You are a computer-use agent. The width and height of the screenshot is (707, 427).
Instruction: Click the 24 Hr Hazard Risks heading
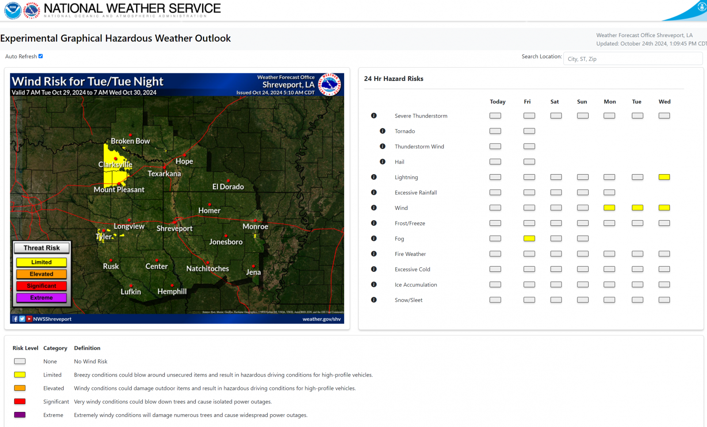point(394,79)
